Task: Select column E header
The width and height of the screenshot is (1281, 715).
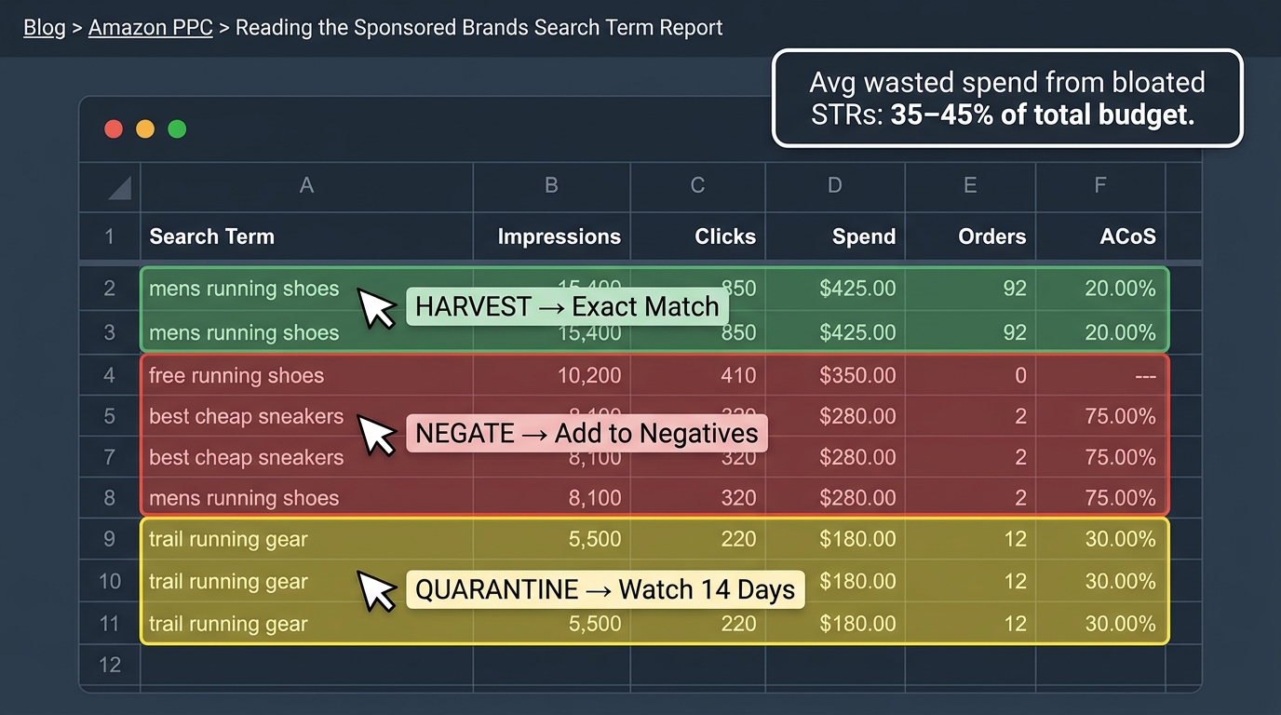Action: [970, 186]
